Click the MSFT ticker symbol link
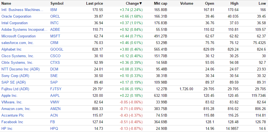The height and width of the screenshot is (132, 268). (55, 36)
